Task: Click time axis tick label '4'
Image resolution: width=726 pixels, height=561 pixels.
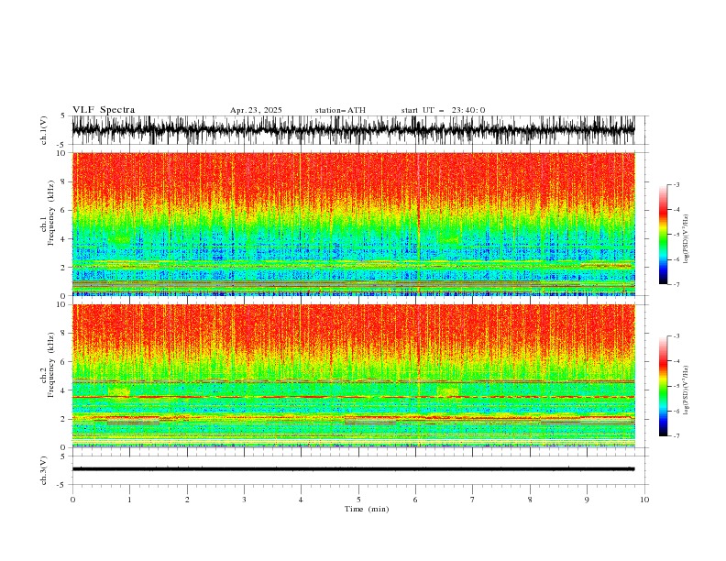Action: pyautogui.click(x=301, y=500)
